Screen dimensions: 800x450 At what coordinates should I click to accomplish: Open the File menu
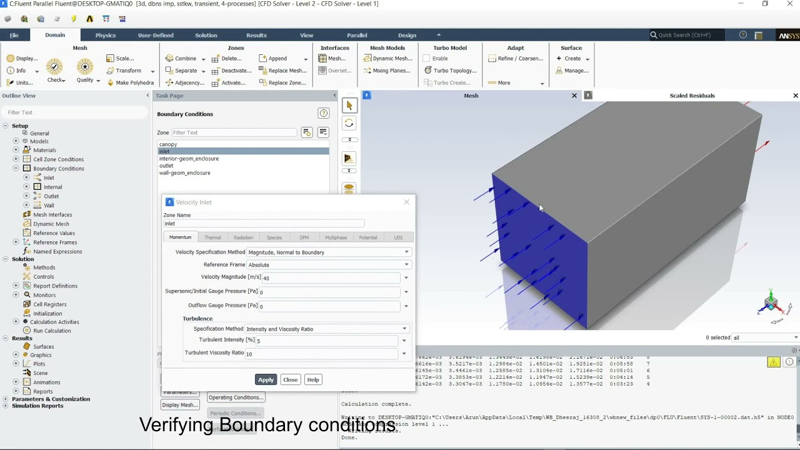(14, 35)
